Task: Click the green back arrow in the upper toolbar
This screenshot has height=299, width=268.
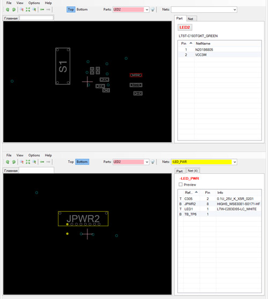Action: point(42,9)
